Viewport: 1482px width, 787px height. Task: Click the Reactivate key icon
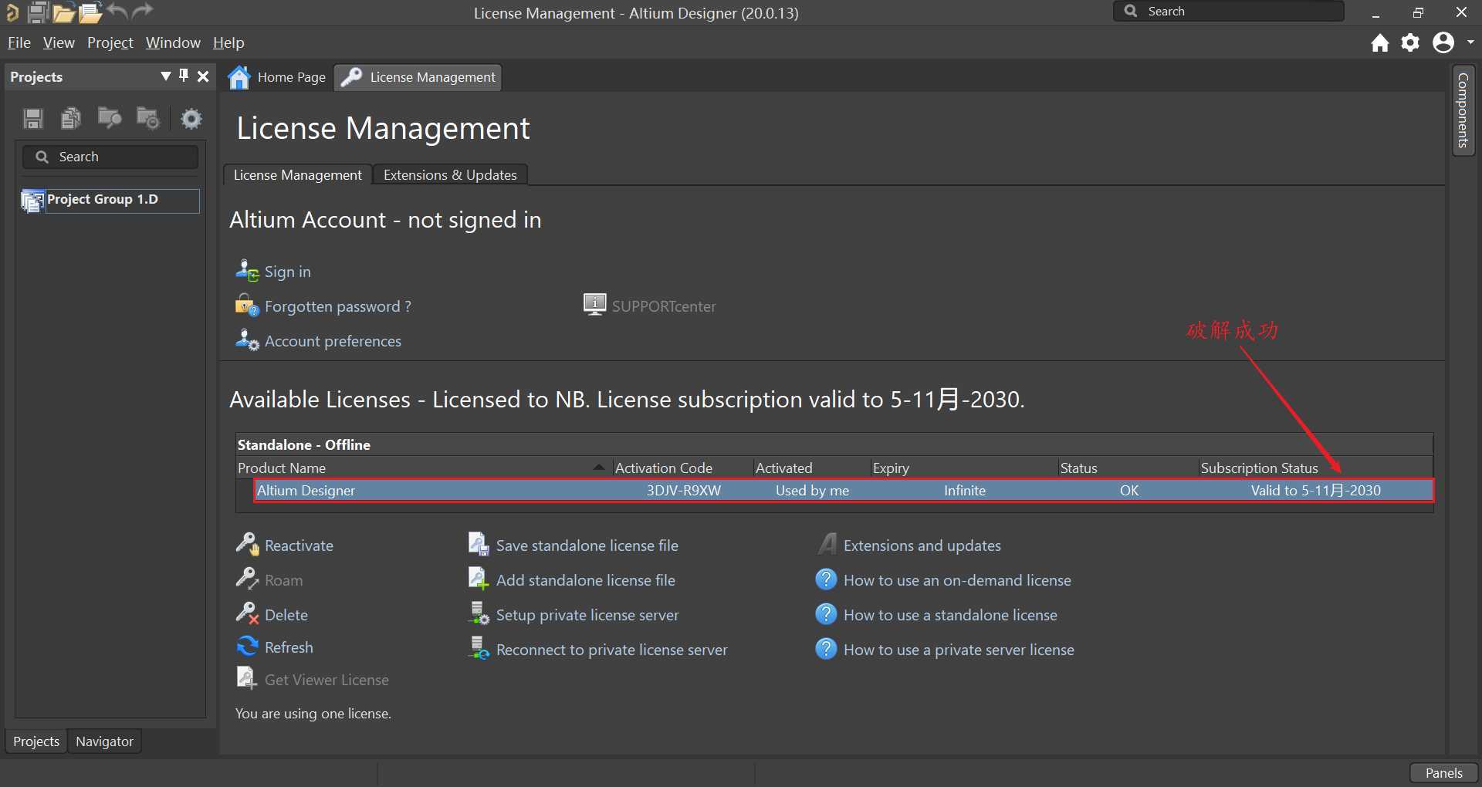pyautogui.click(x=247, y=544)
